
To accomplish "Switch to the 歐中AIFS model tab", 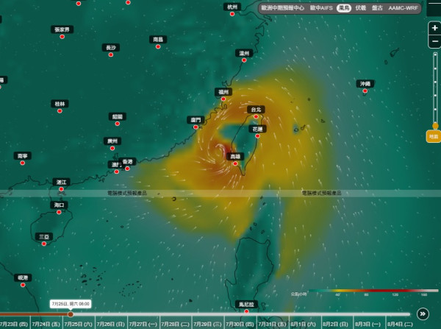I will coord(321,8).
